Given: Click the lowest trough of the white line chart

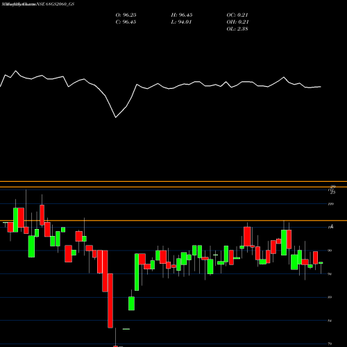Looking at the screenshot, I should tap(116, 117).
